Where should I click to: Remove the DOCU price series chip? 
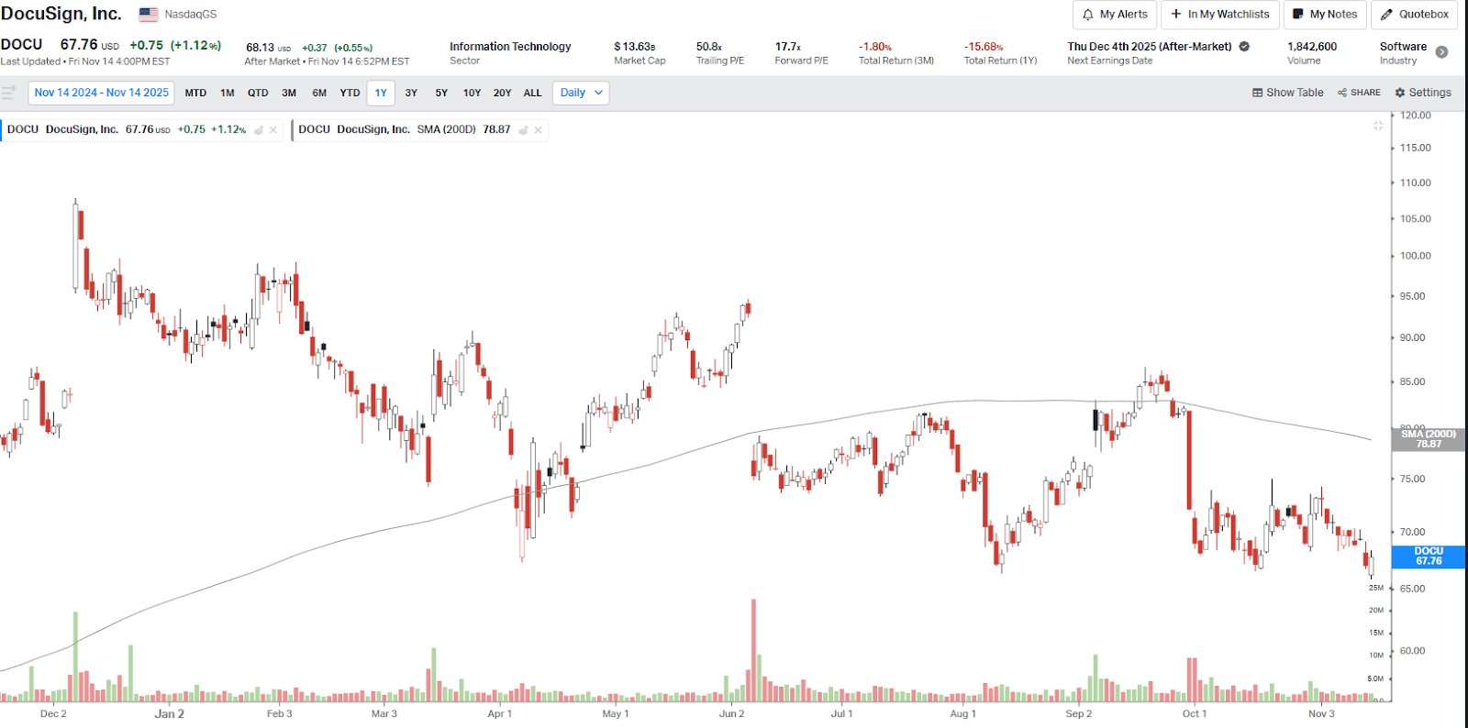click(273, 130)
